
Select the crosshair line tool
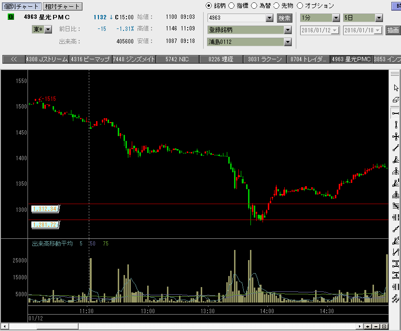coord(396,137)
